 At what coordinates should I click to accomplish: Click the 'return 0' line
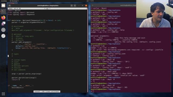16,80
